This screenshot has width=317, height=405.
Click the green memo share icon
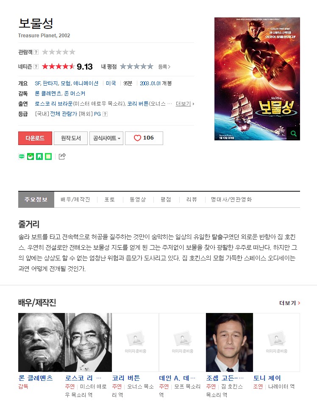[x=48, y=156]
